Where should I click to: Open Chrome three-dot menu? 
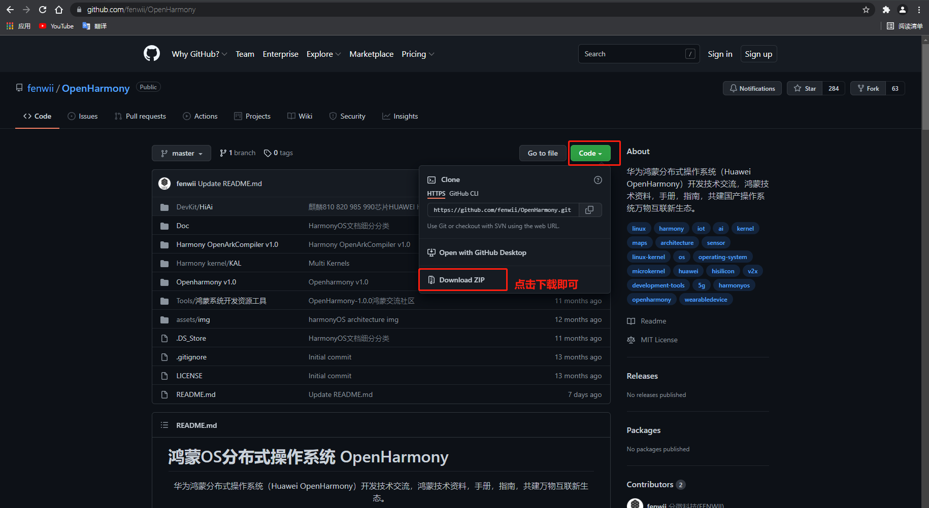pyautogui.click(x=919, y=10)
